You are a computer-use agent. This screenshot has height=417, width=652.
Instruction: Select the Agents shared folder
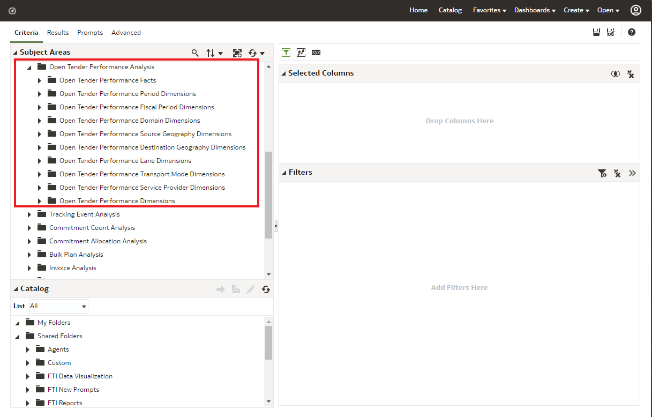[58, 349]
